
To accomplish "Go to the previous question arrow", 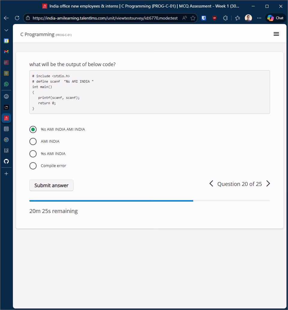I will click(x=211, y=184).
